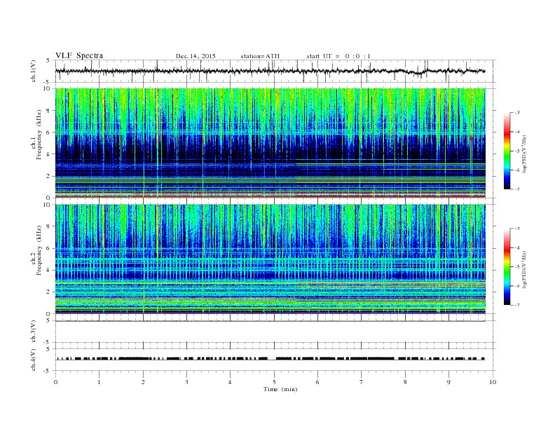The width and height of the screenshot is (555, 429).
Task: Click the "Time (min)" axis label
Action: coord(280,389)
